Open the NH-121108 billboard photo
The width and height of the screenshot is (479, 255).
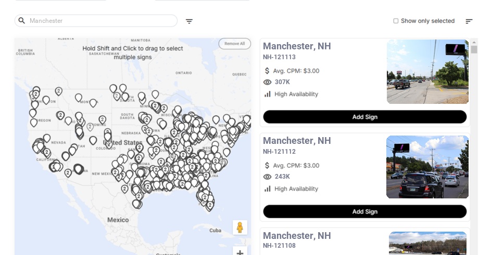[x=427, y=243]
